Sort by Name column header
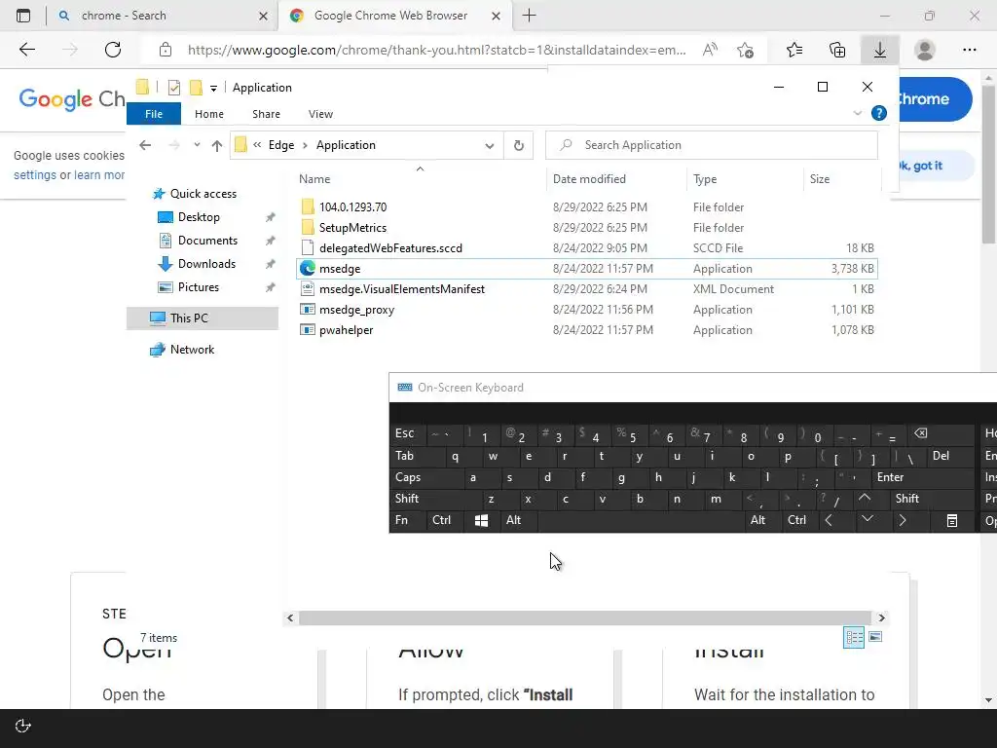The image size is (997, 748). click(314, 179)
